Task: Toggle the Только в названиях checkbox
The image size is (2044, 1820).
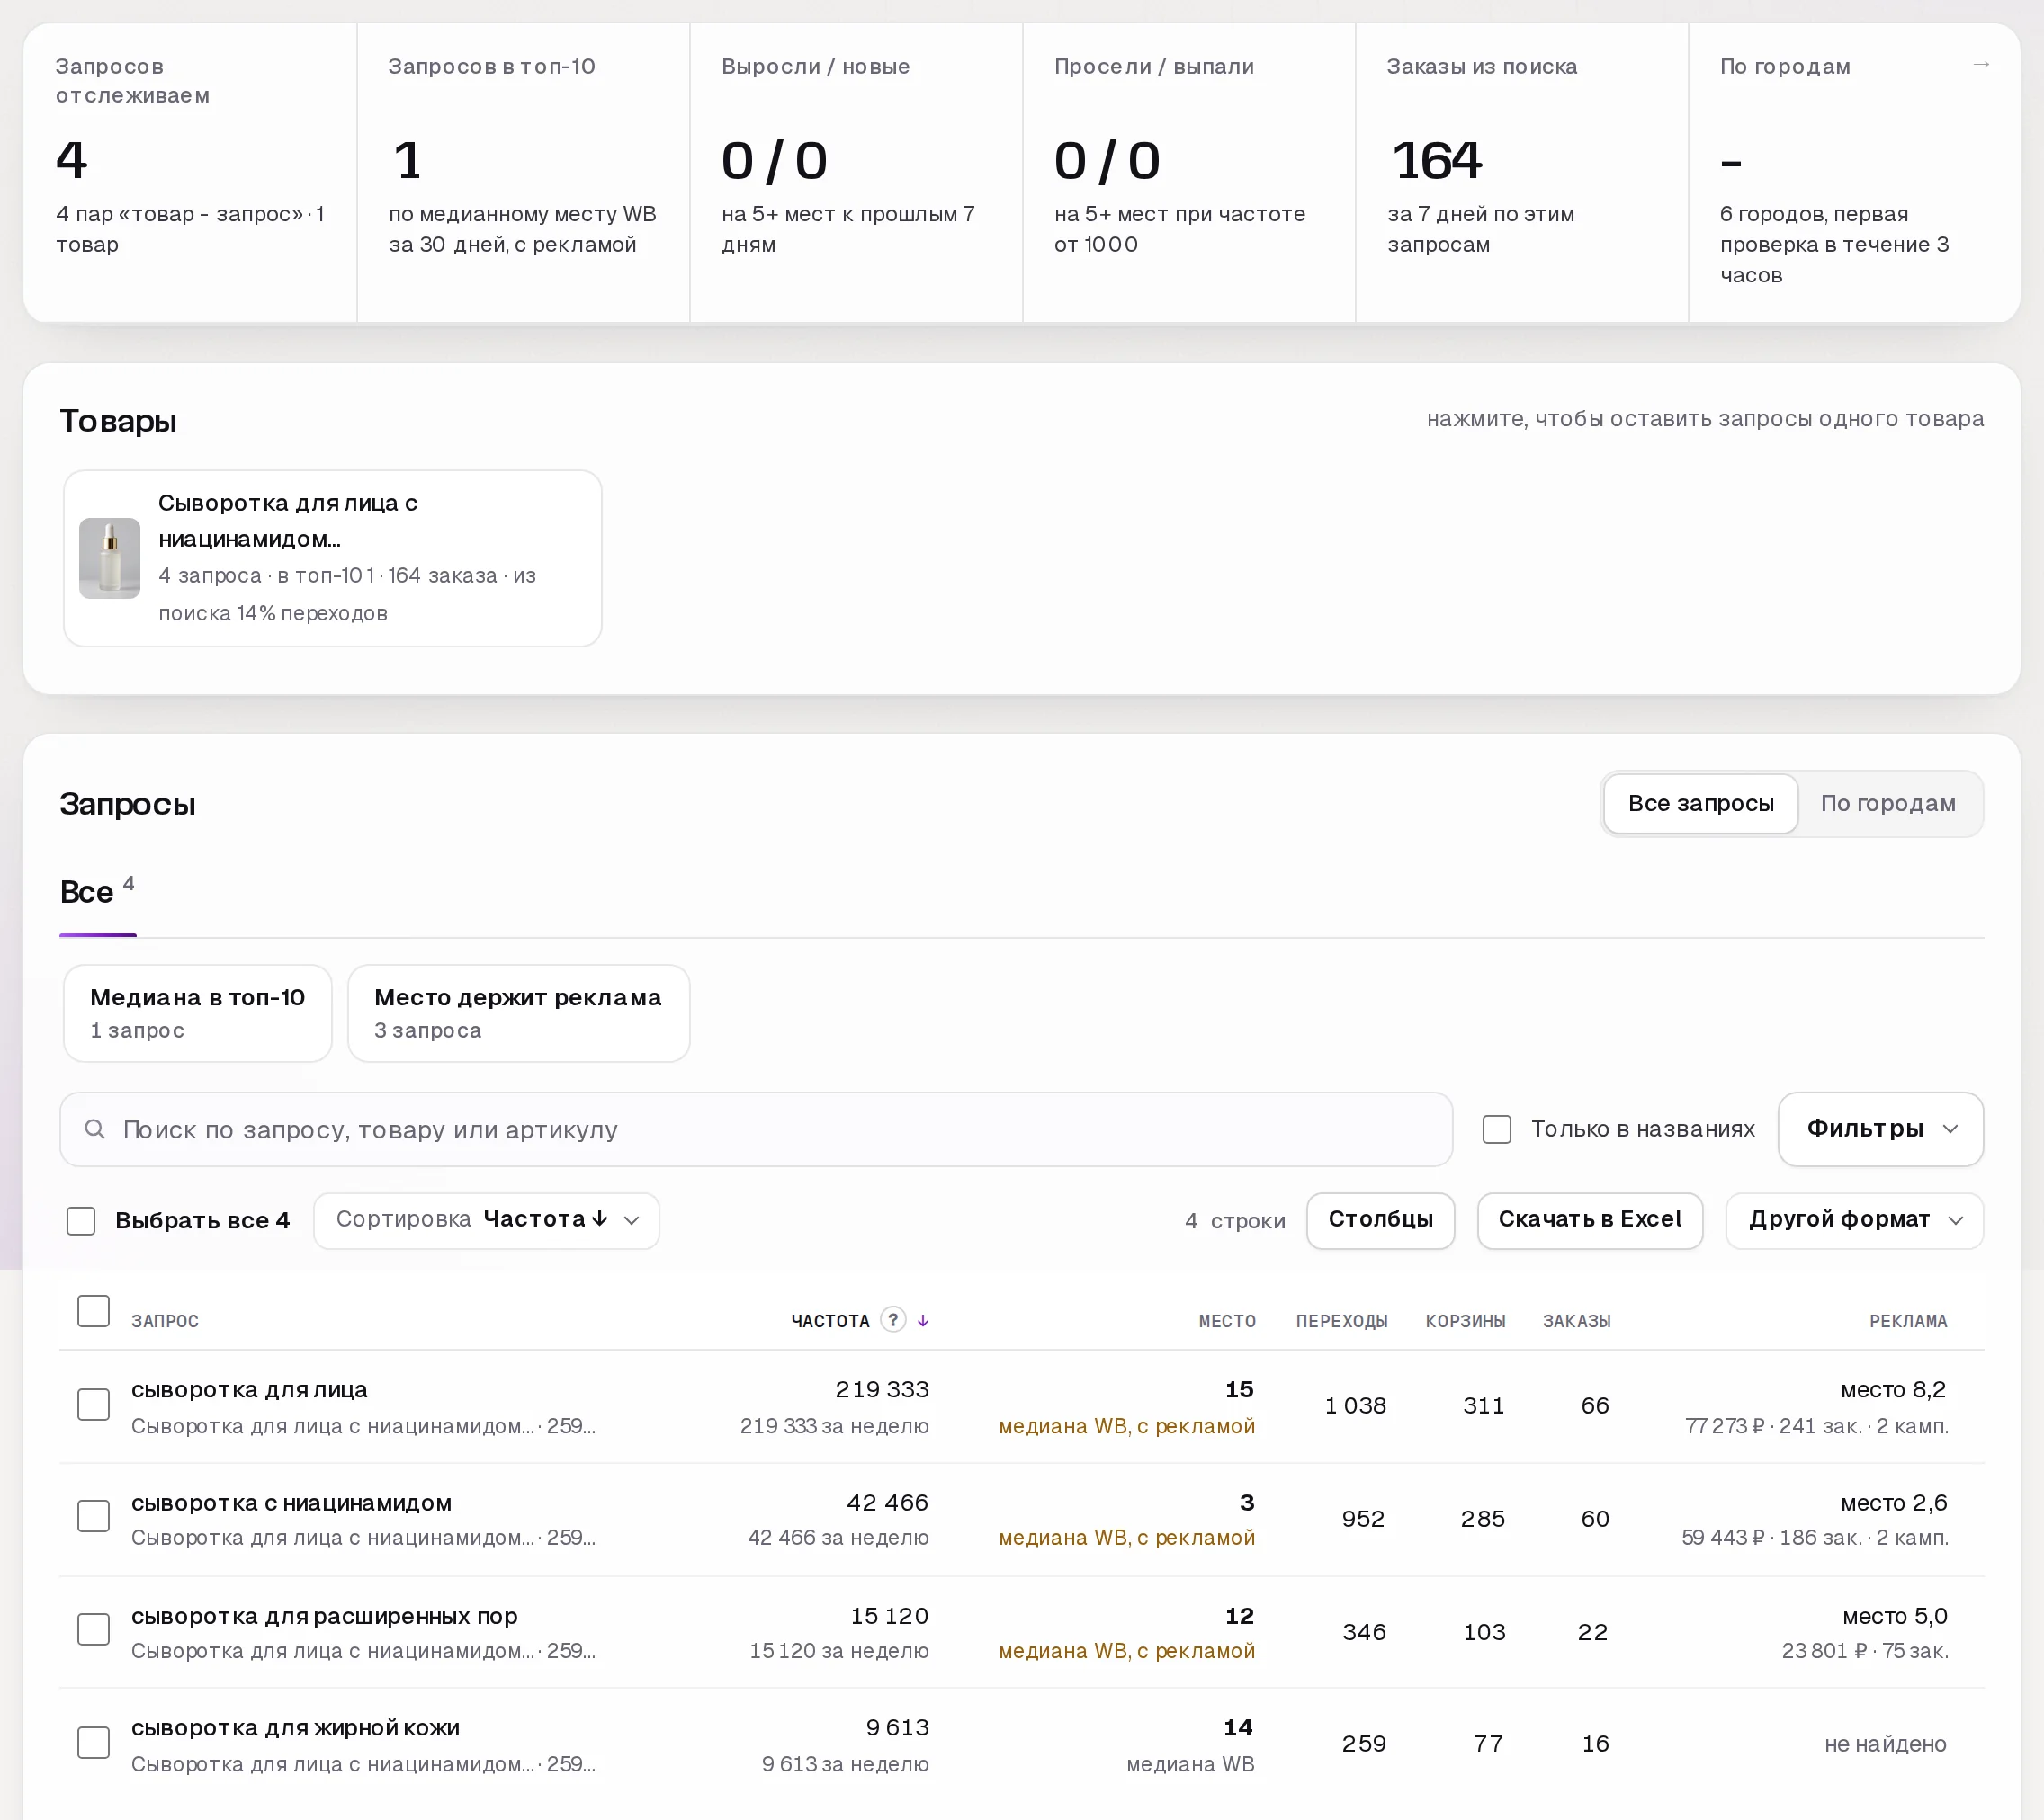Action: (x=1497, y=1129)
